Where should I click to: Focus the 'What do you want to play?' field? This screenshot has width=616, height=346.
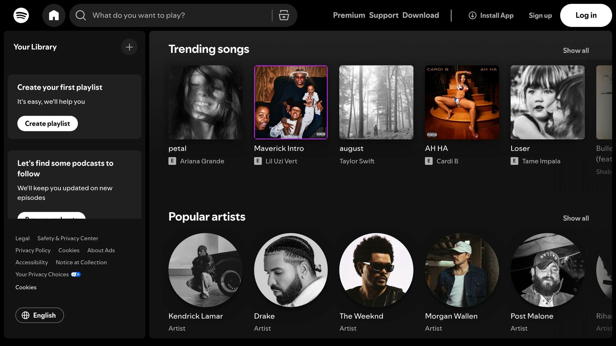(x=180, y=15)
